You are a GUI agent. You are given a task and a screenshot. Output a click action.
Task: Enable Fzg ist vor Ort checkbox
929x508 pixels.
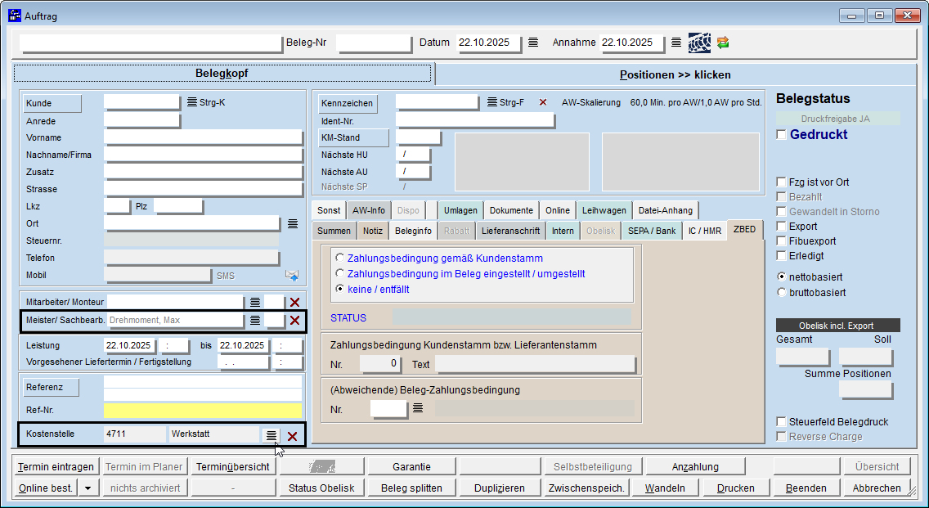[x=782, y=182]
